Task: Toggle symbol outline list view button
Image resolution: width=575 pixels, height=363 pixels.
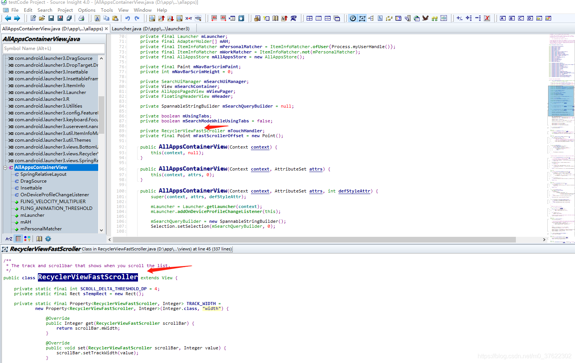Action: pos(18,239)
